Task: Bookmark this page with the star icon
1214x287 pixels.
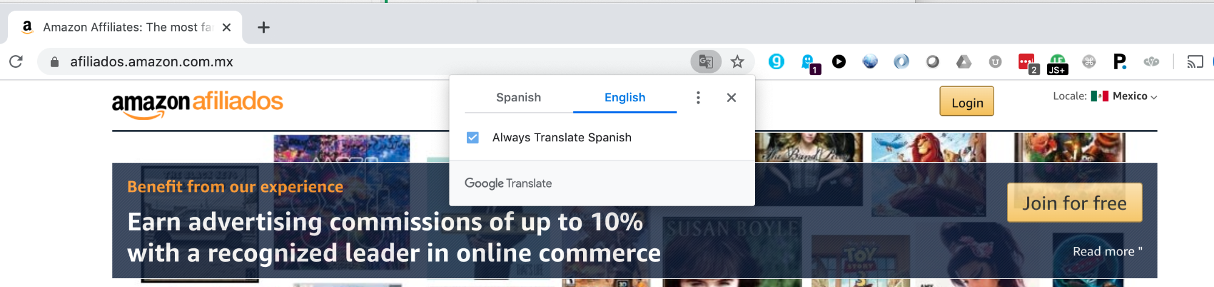Action: (737, 61)
